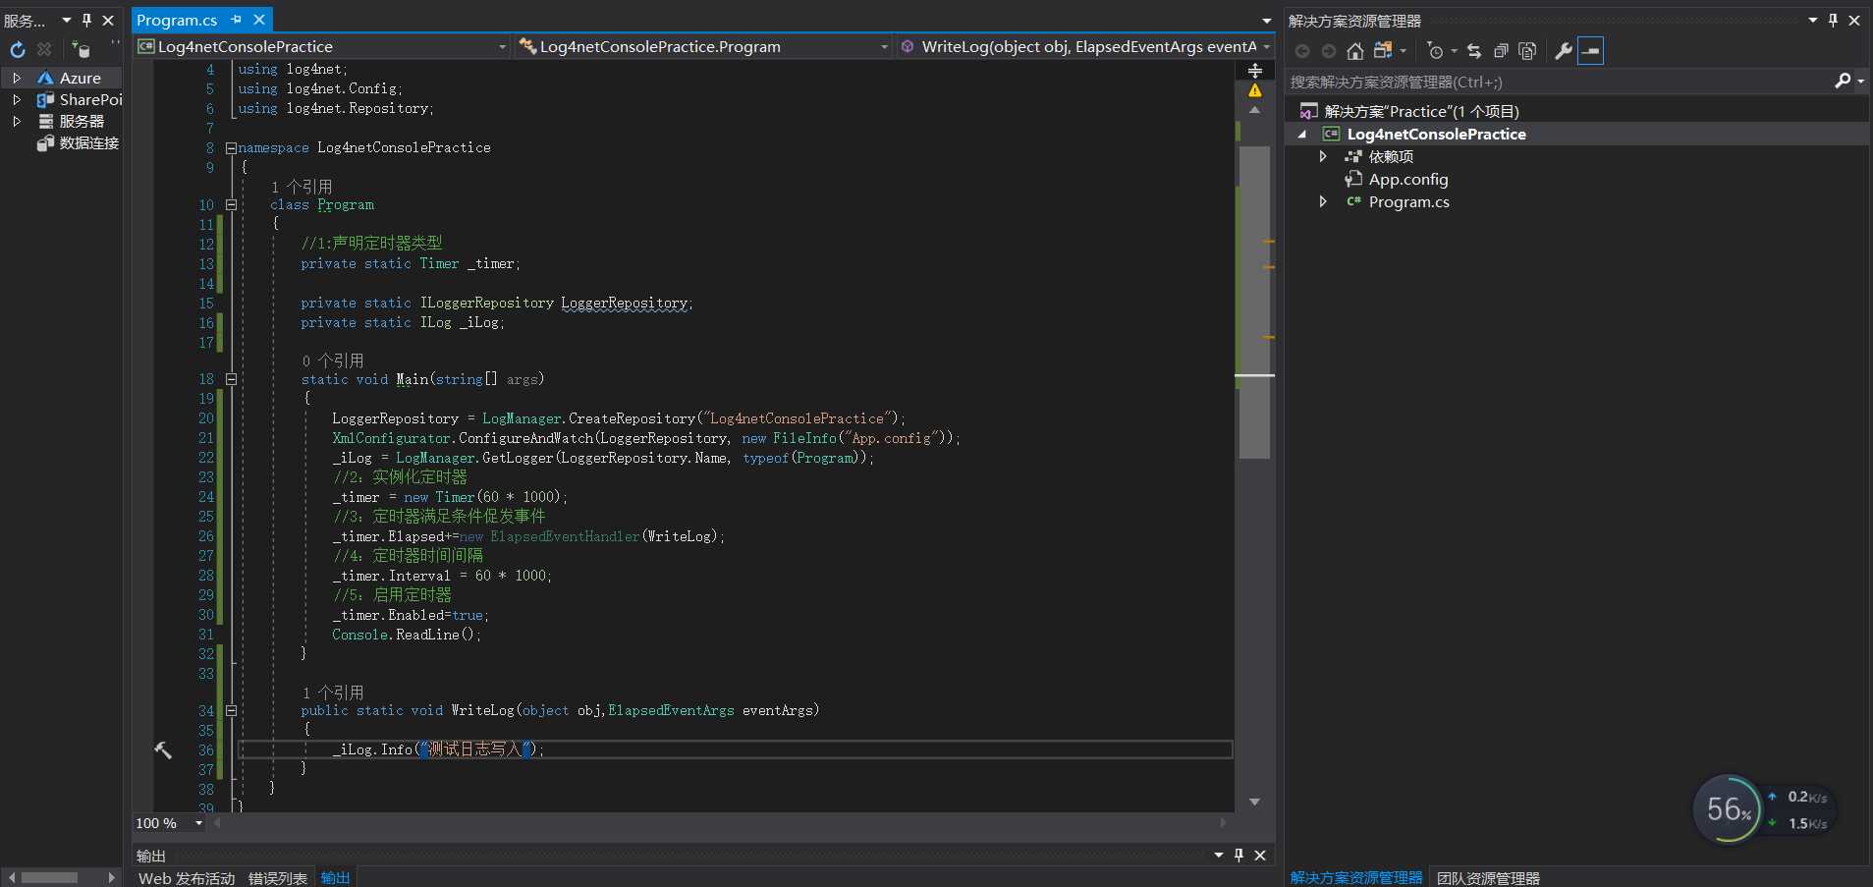Expand the SharePoint tree node
Screen dimensions: 1873x887
[17, 99]
